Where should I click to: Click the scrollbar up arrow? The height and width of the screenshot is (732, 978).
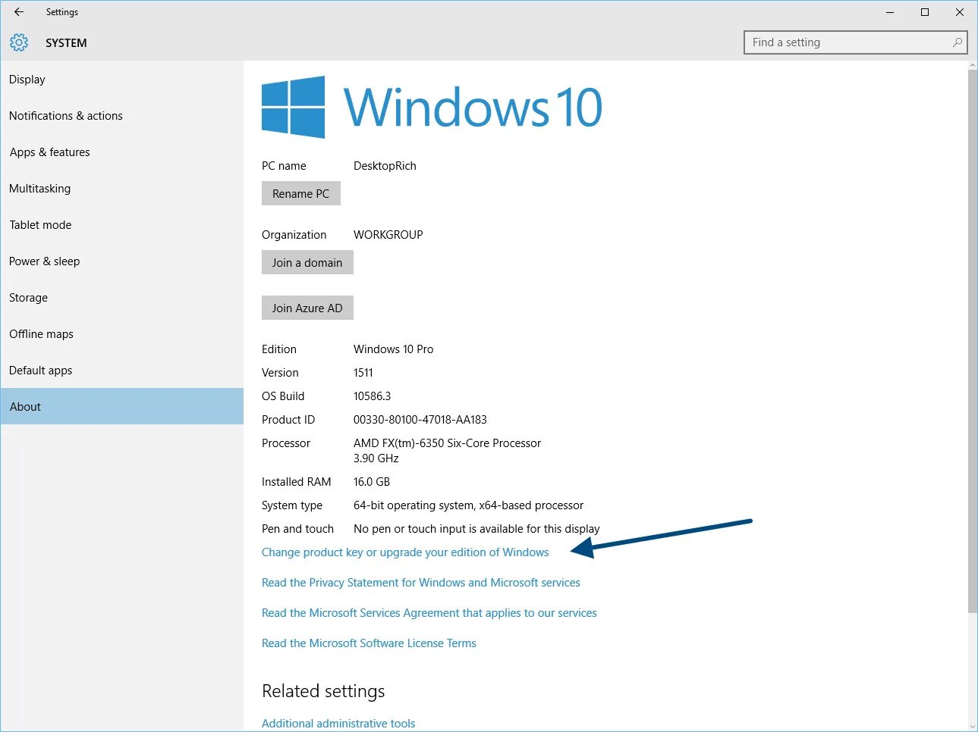pyautogui.click(x=973, y=66)
